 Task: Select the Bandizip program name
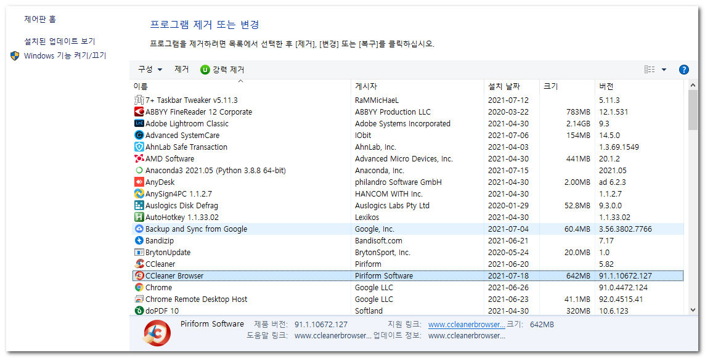click(159, 240)
